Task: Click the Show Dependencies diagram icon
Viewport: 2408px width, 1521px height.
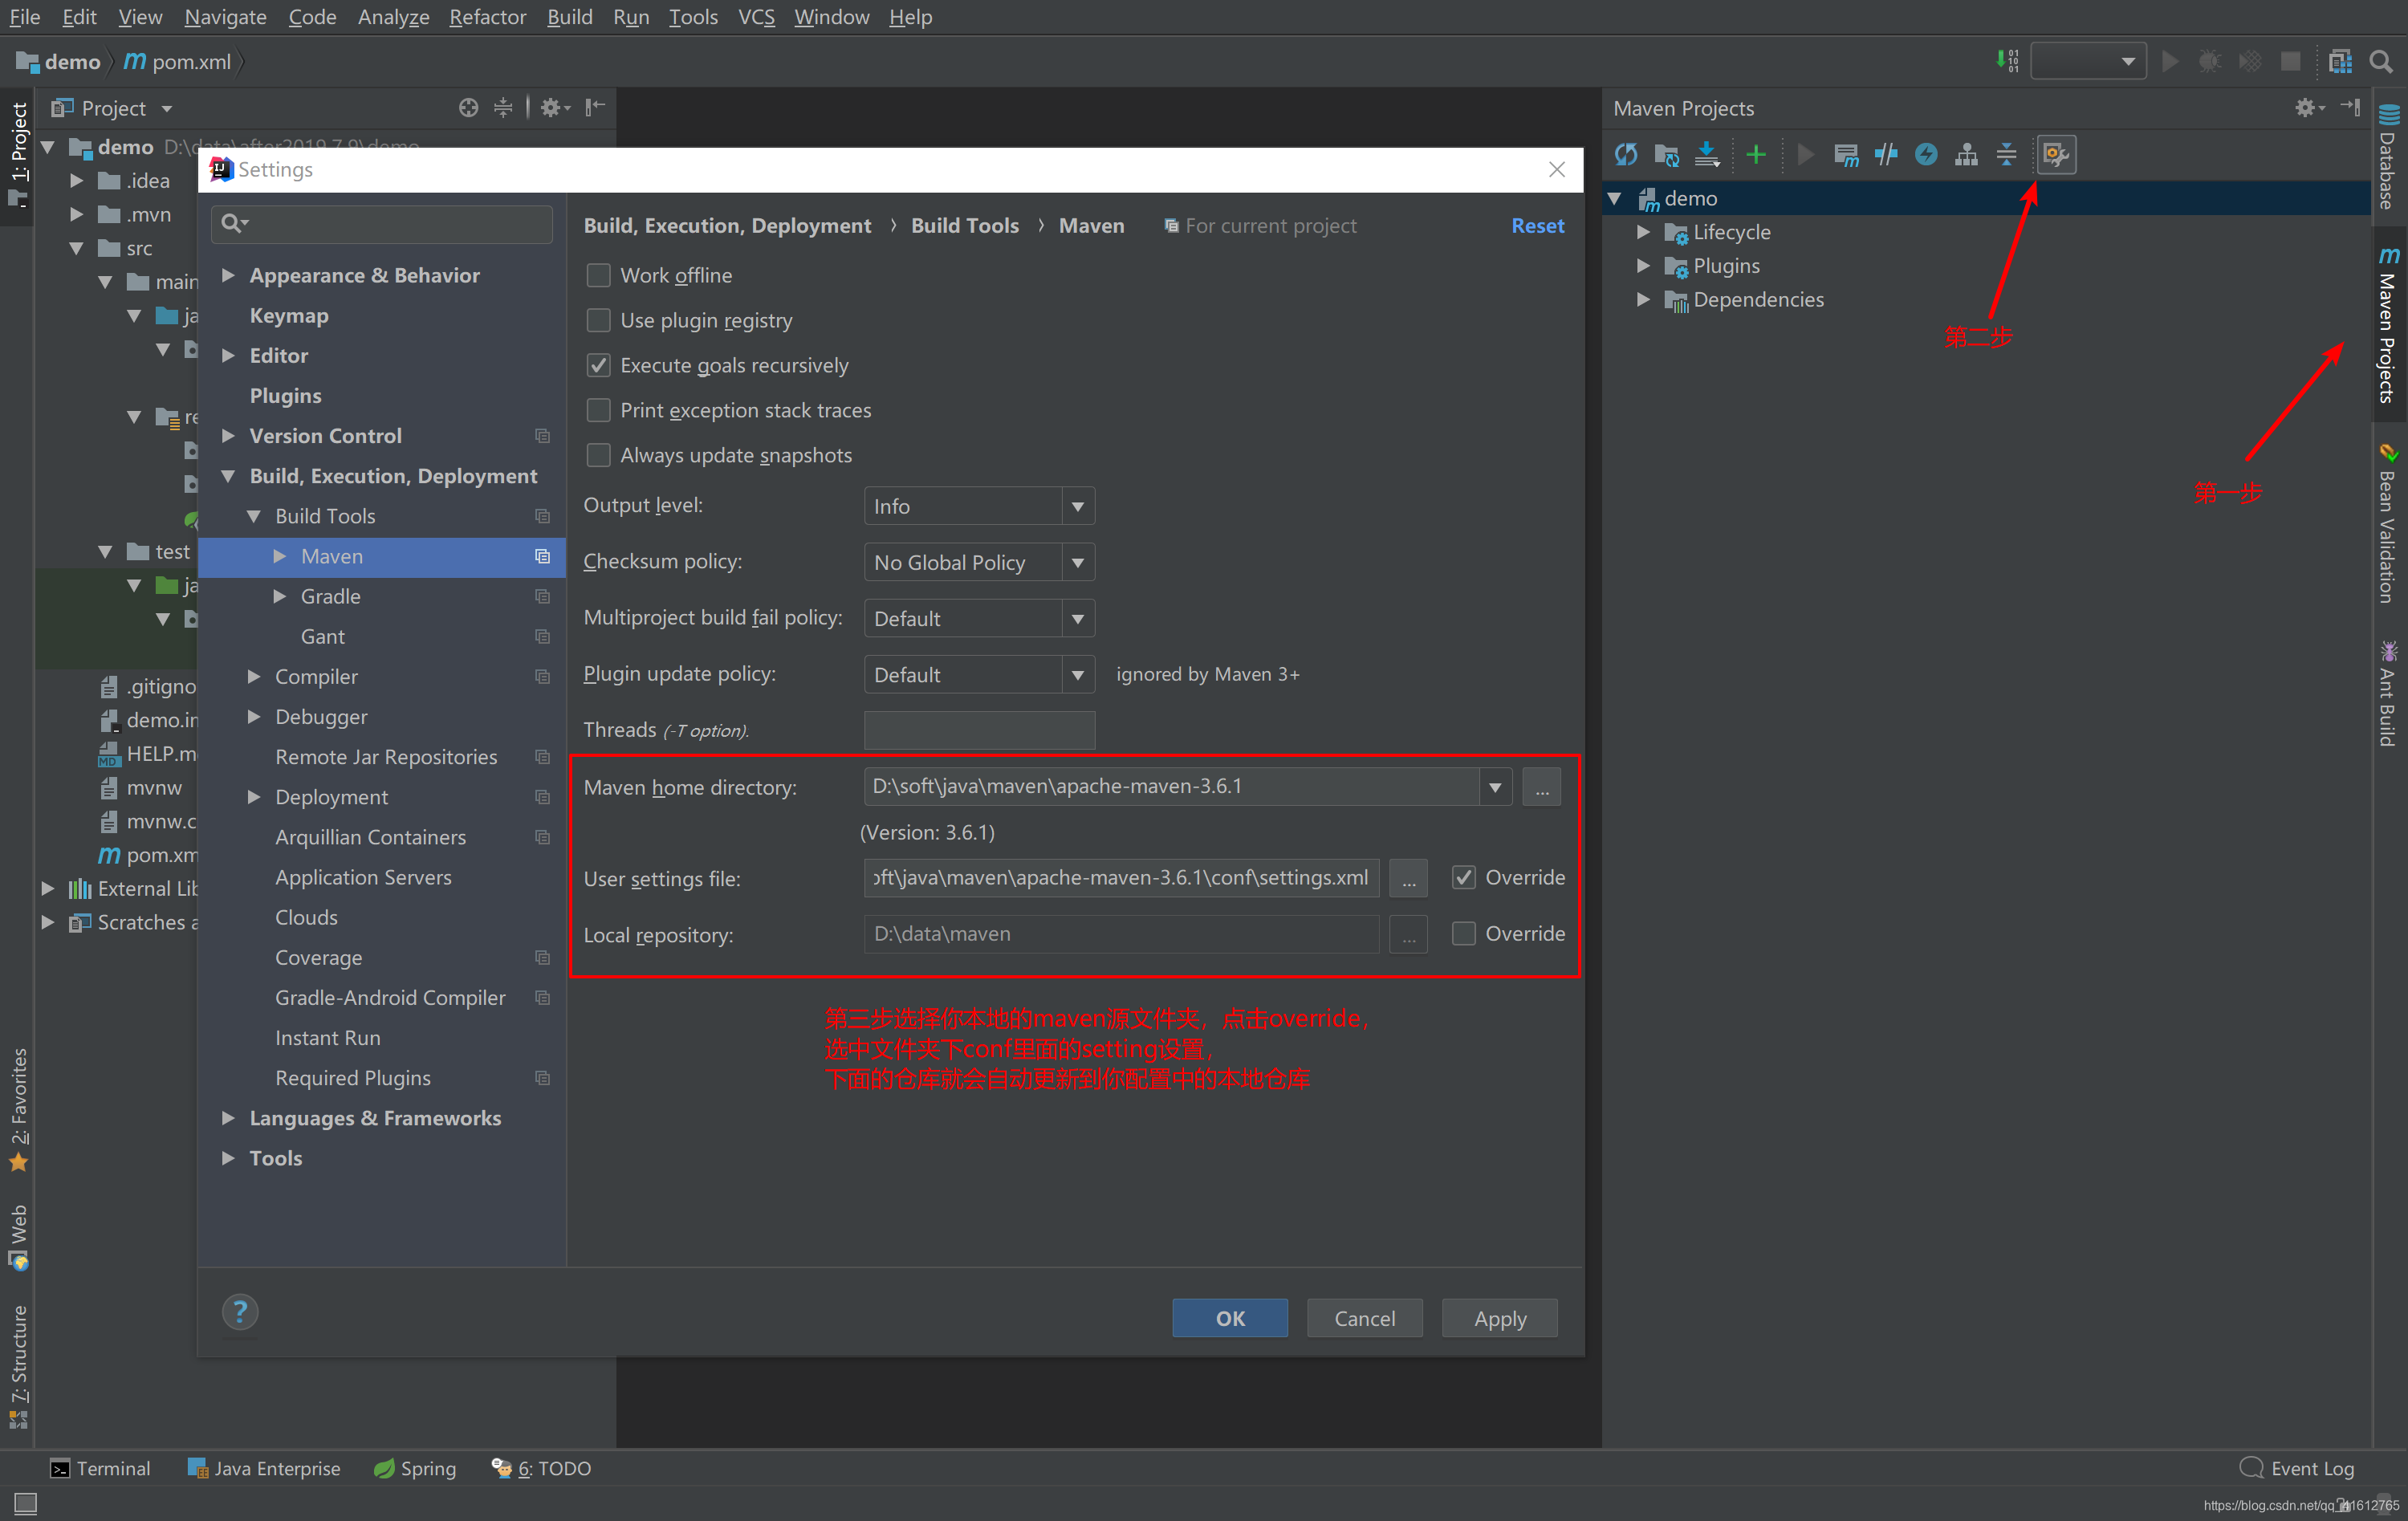Action: tap(1966, 155)
